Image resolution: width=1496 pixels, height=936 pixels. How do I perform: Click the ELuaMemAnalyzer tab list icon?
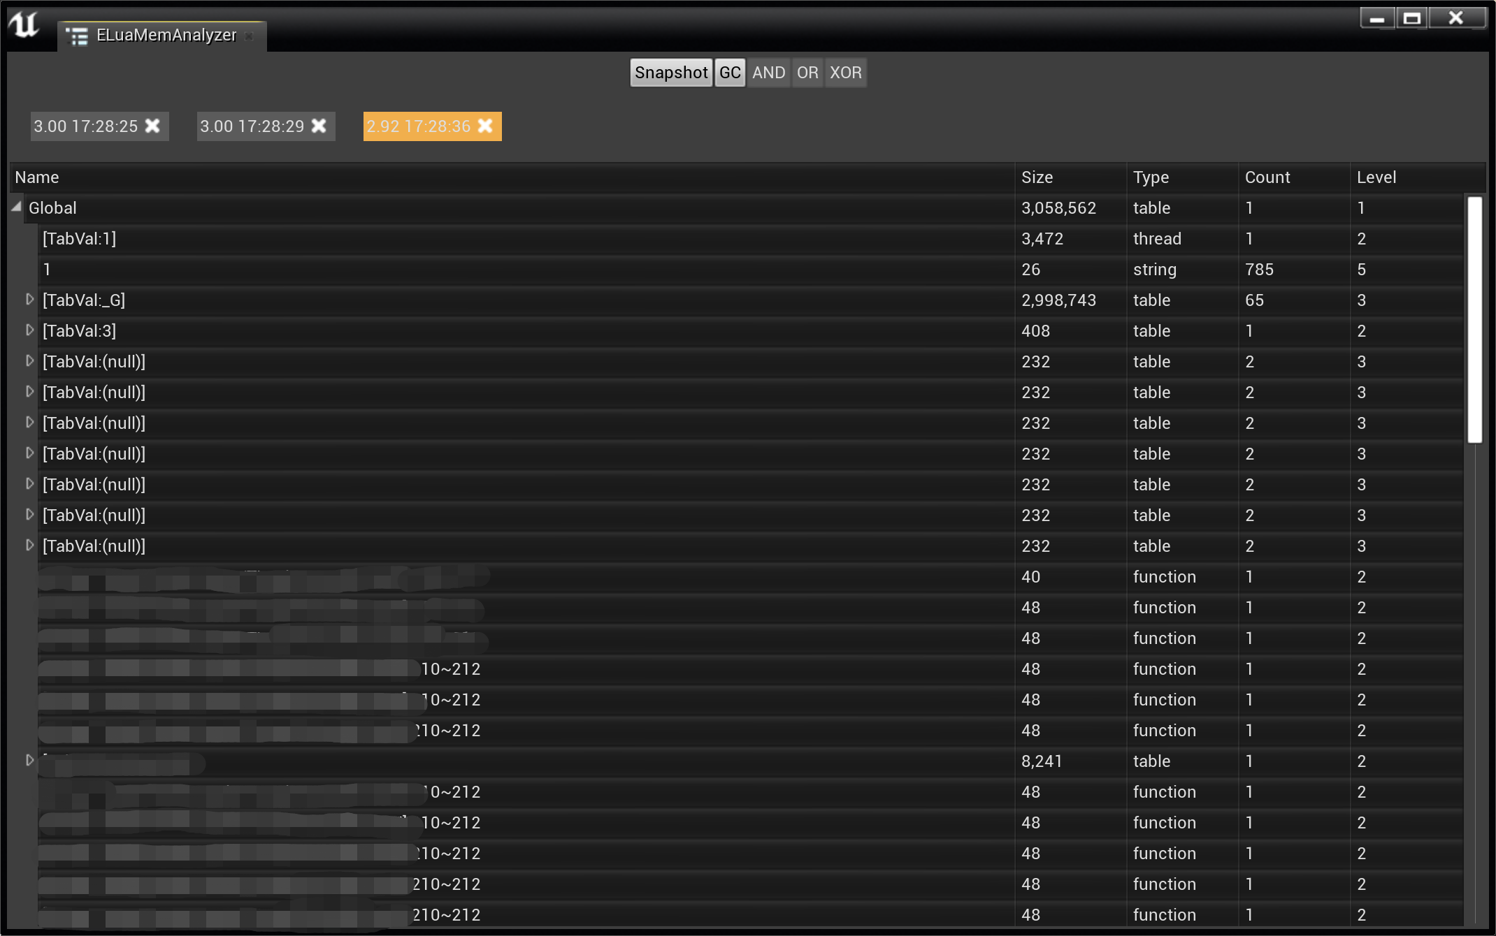[x=77, y=36]
